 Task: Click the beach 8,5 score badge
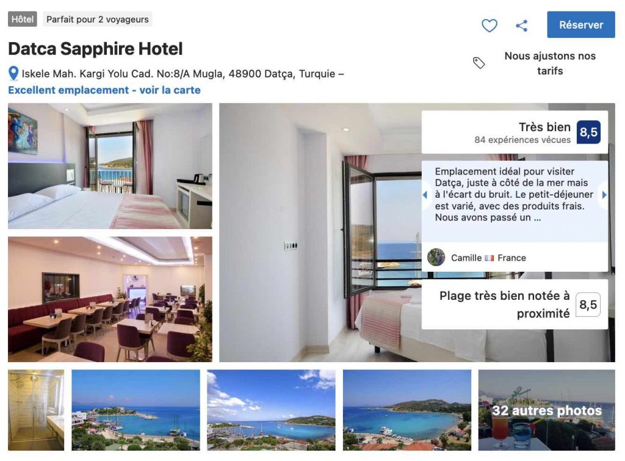point(588,305)
